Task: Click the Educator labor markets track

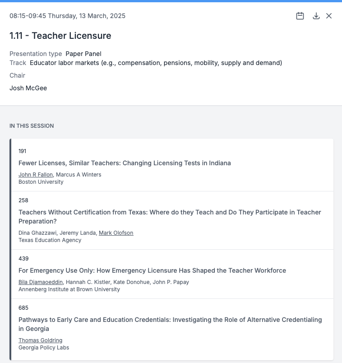Action: [x=156, y=63]
